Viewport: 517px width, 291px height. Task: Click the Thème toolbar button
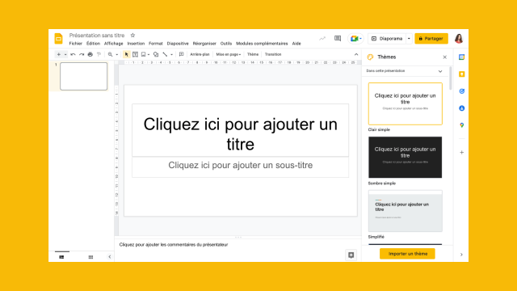[253, 54]
